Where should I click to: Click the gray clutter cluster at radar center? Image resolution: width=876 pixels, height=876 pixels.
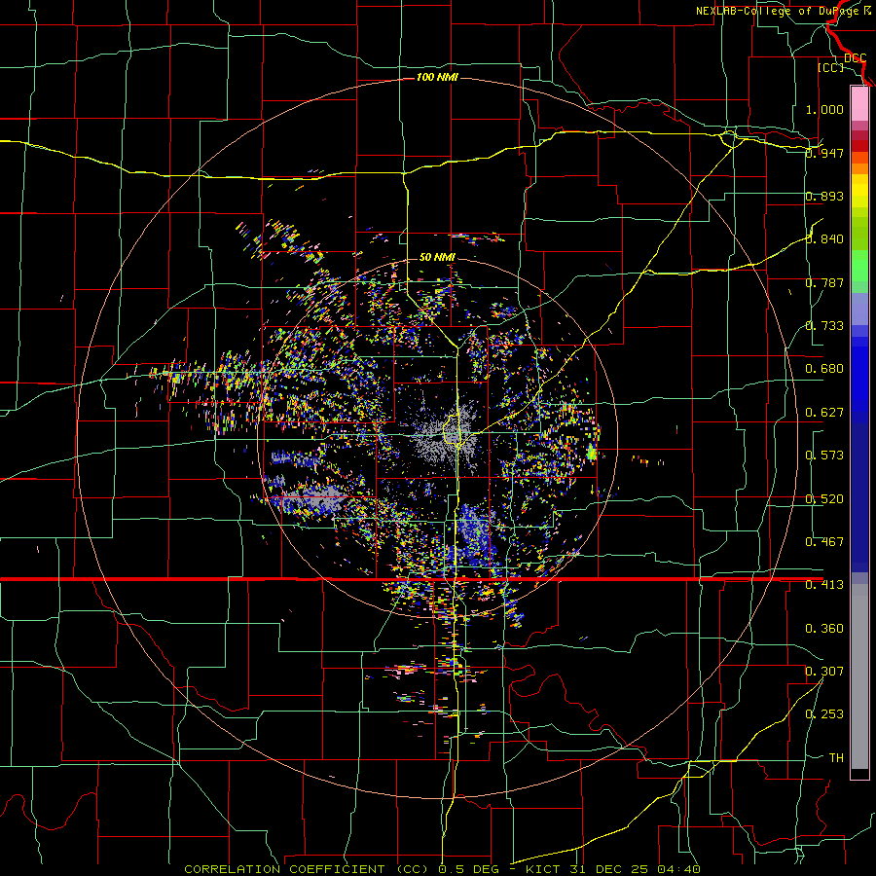[x=445, y=437]
